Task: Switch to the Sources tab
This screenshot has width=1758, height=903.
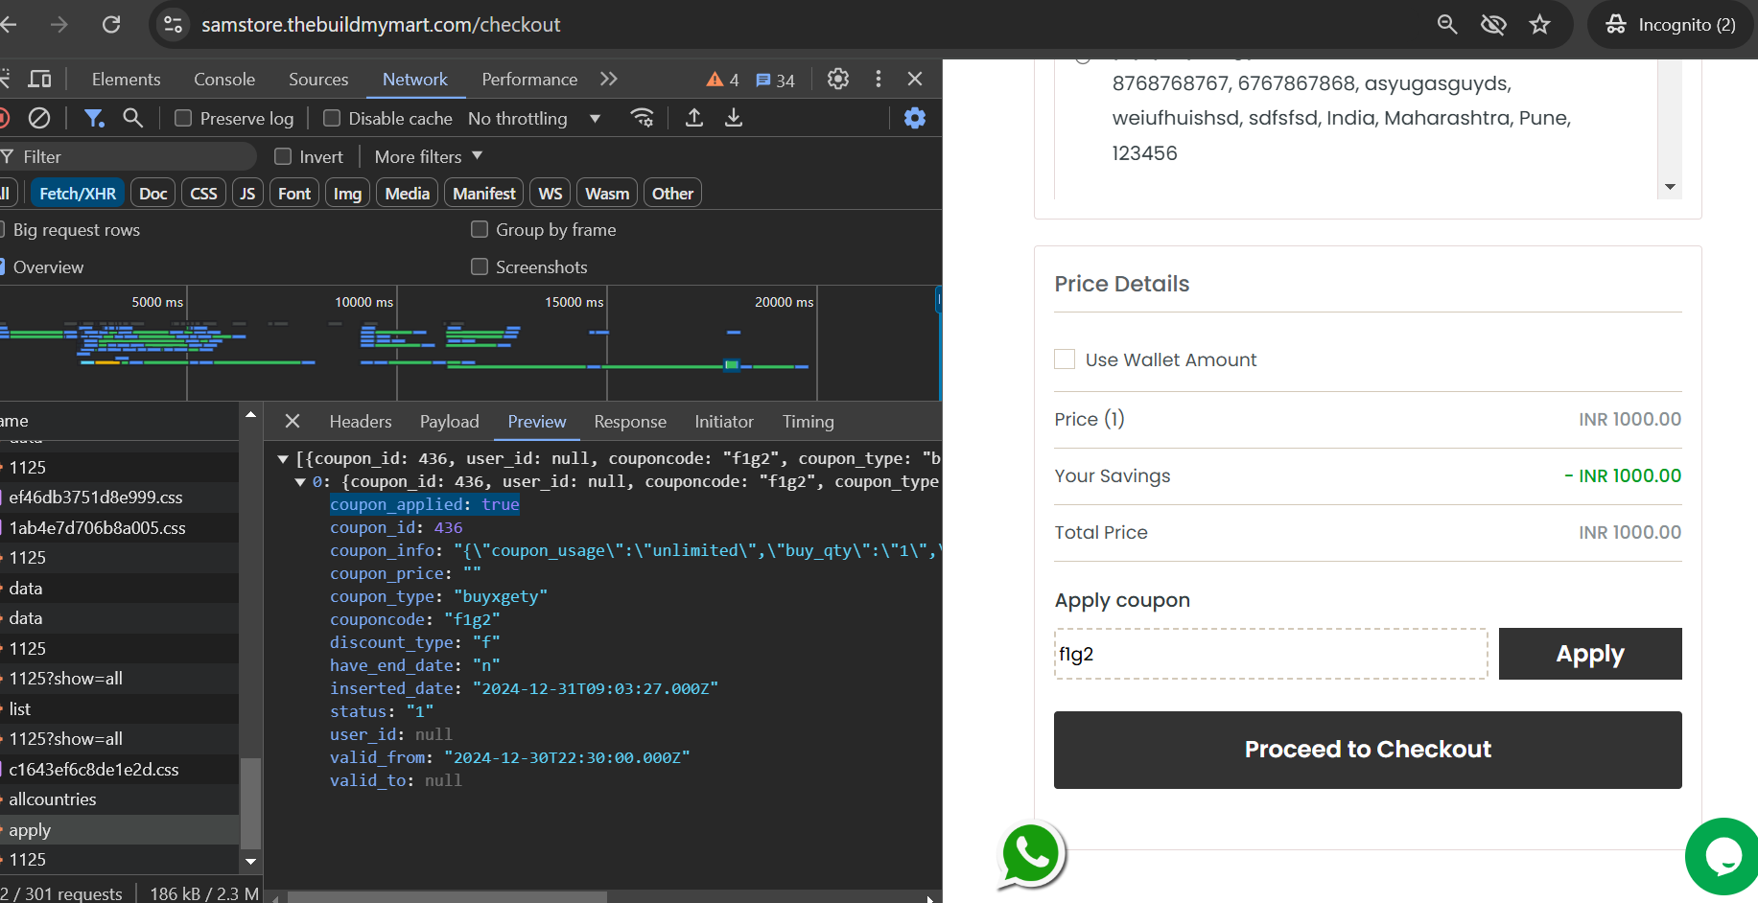Action: click(x=318, y=79)
